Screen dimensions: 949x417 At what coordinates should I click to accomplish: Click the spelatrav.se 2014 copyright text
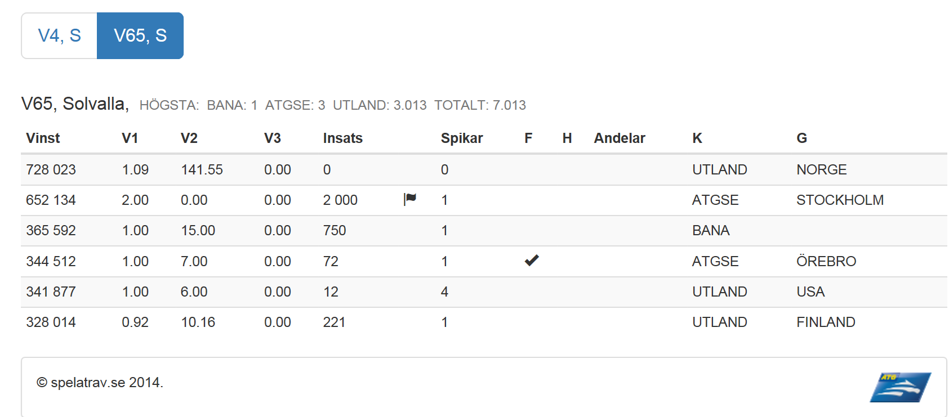click(100, 383)
